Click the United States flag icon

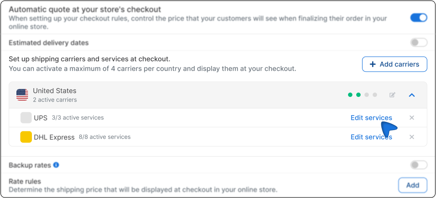(22, 95)
